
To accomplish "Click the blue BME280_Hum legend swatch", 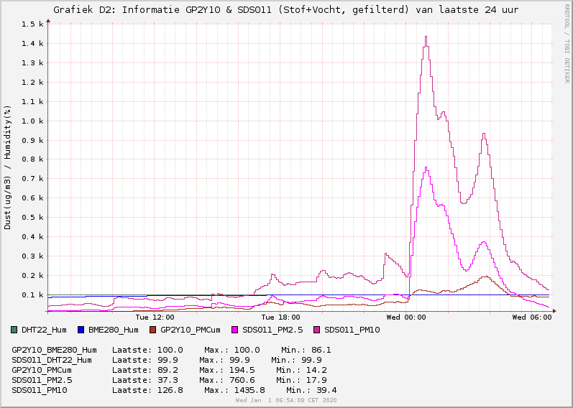I will coord(81,330).
